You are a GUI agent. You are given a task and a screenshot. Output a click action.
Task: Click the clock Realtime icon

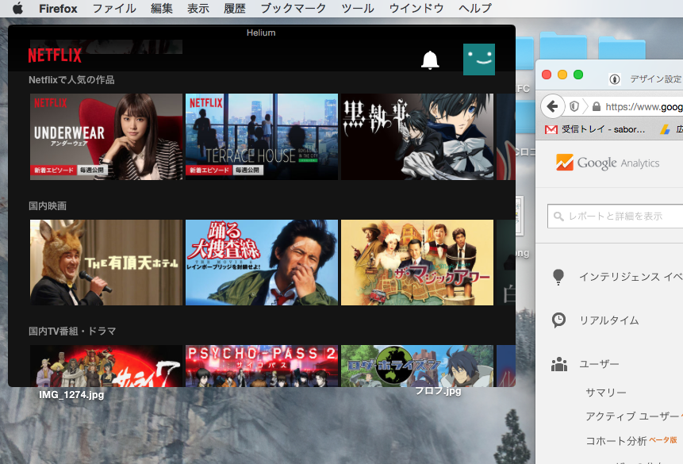(x=558, y=320)
